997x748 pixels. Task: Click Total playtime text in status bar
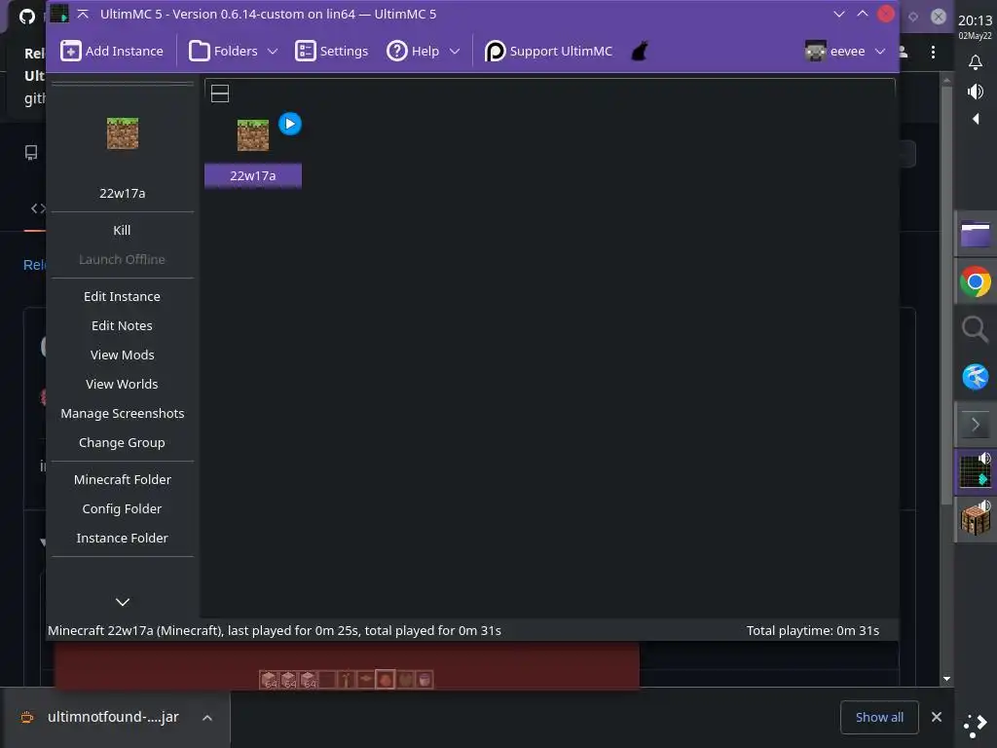tap(813, 630)
